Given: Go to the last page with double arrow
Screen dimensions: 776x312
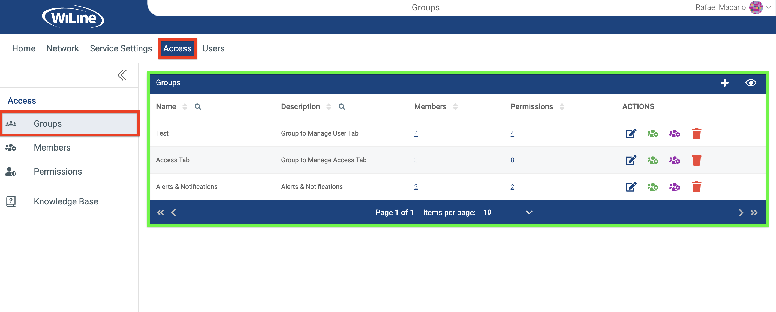Looking at the screenshot, I should (x=755, y=212).
